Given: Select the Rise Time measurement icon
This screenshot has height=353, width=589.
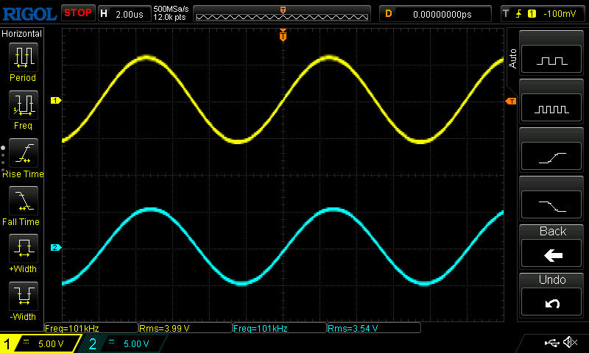Looking at the screenshot, I should [x=24, y=153].
